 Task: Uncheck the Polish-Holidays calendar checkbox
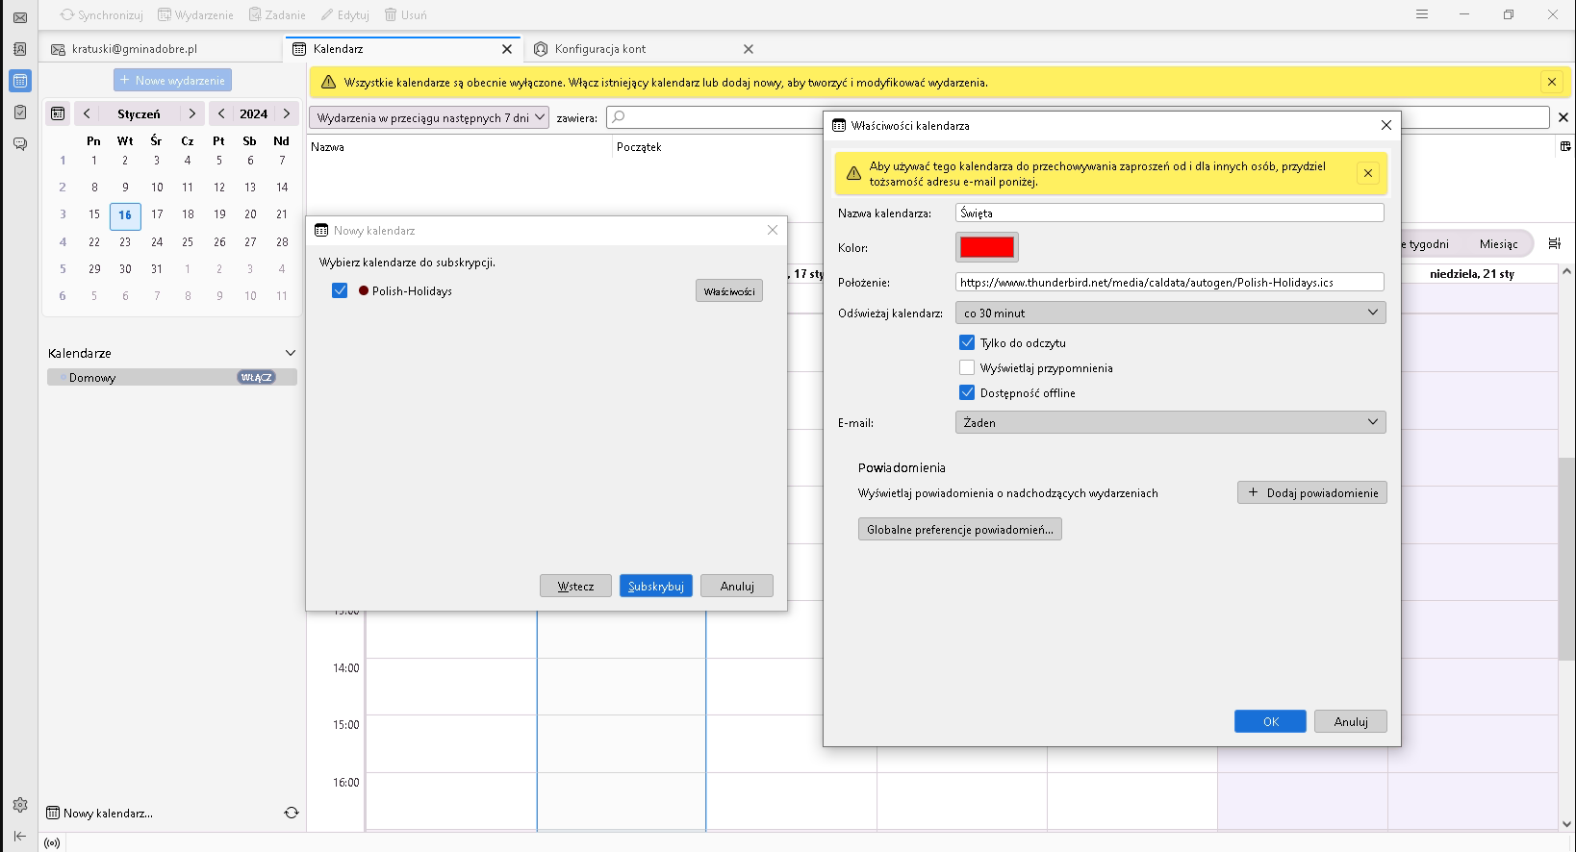(x=340, y=290)
